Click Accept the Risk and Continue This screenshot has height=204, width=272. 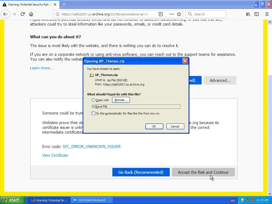[x=203, y=172]
